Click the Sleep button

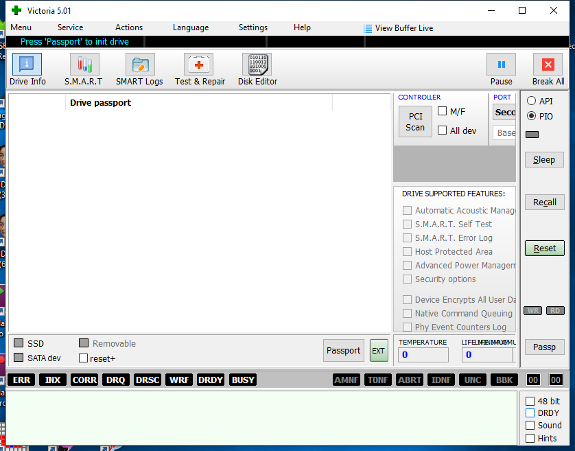544,160
